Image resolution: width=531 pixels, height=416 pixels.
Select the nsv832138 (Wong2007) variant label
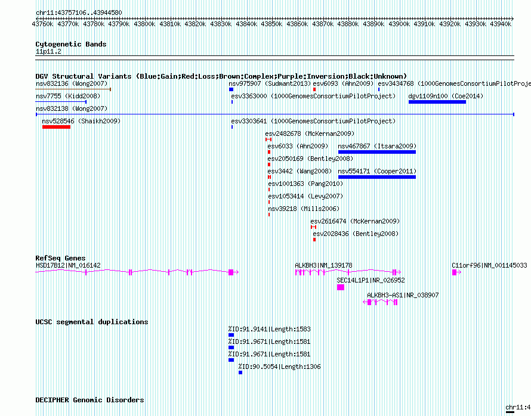click(72, 108)
